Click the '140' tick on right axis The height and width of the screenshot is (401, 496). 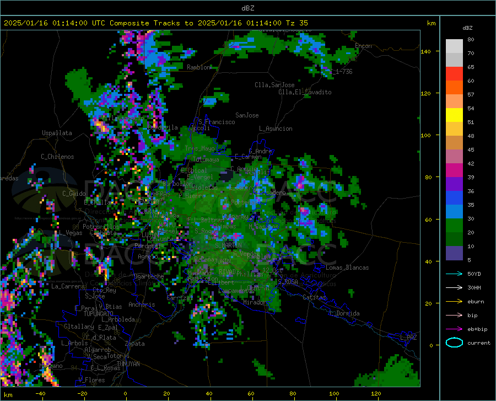click(425, 52)
